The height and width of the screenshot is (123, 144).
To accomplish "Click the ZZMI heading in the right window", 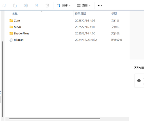I will 139,68.
